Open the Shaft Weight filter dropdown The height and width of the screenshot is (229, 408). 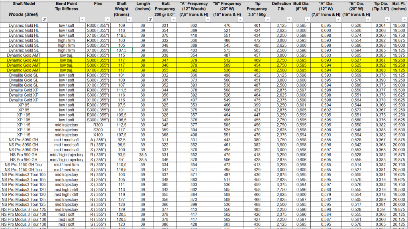point(129,20)
